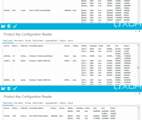The image size is (142, 120).
Task: Open About tab in middle window
Action: (x=70, y=41)
